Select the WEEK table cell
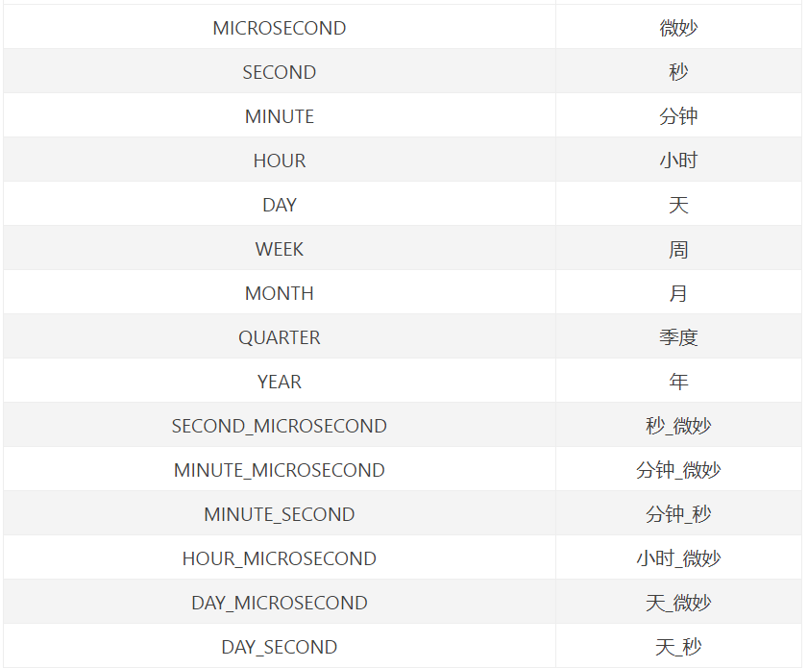808x668 pixels. click(x=280, y=249)
